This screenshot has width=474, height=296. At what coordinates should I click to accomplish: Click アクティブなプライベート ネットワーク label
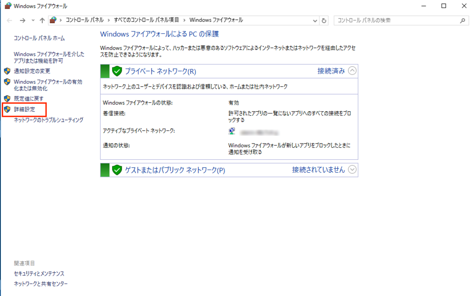coord(139,131)
